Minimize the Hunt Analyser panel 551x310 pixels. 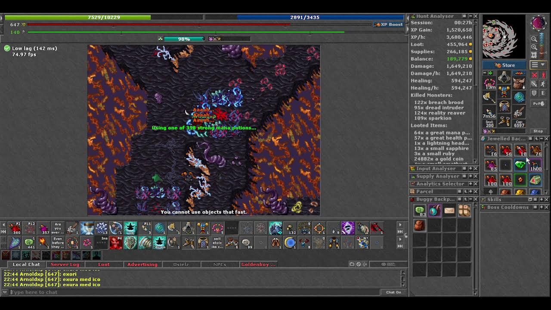(x=470, y=16)
